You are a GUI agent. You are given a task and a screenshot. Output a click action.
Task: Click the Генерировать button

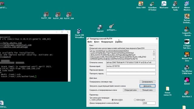coord(147,82)
